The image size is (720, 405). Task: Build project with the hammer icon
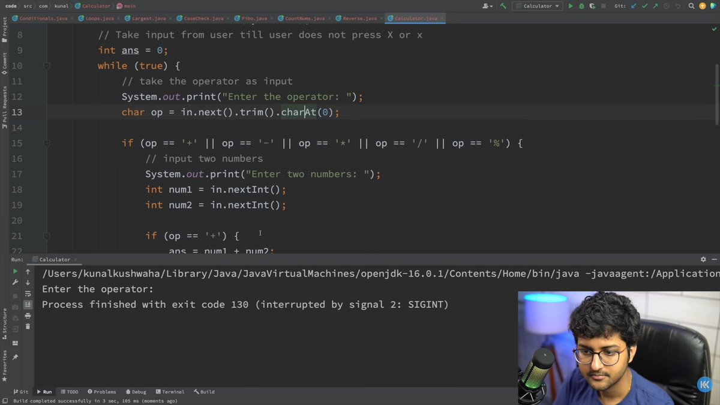(x=503, y=6)
